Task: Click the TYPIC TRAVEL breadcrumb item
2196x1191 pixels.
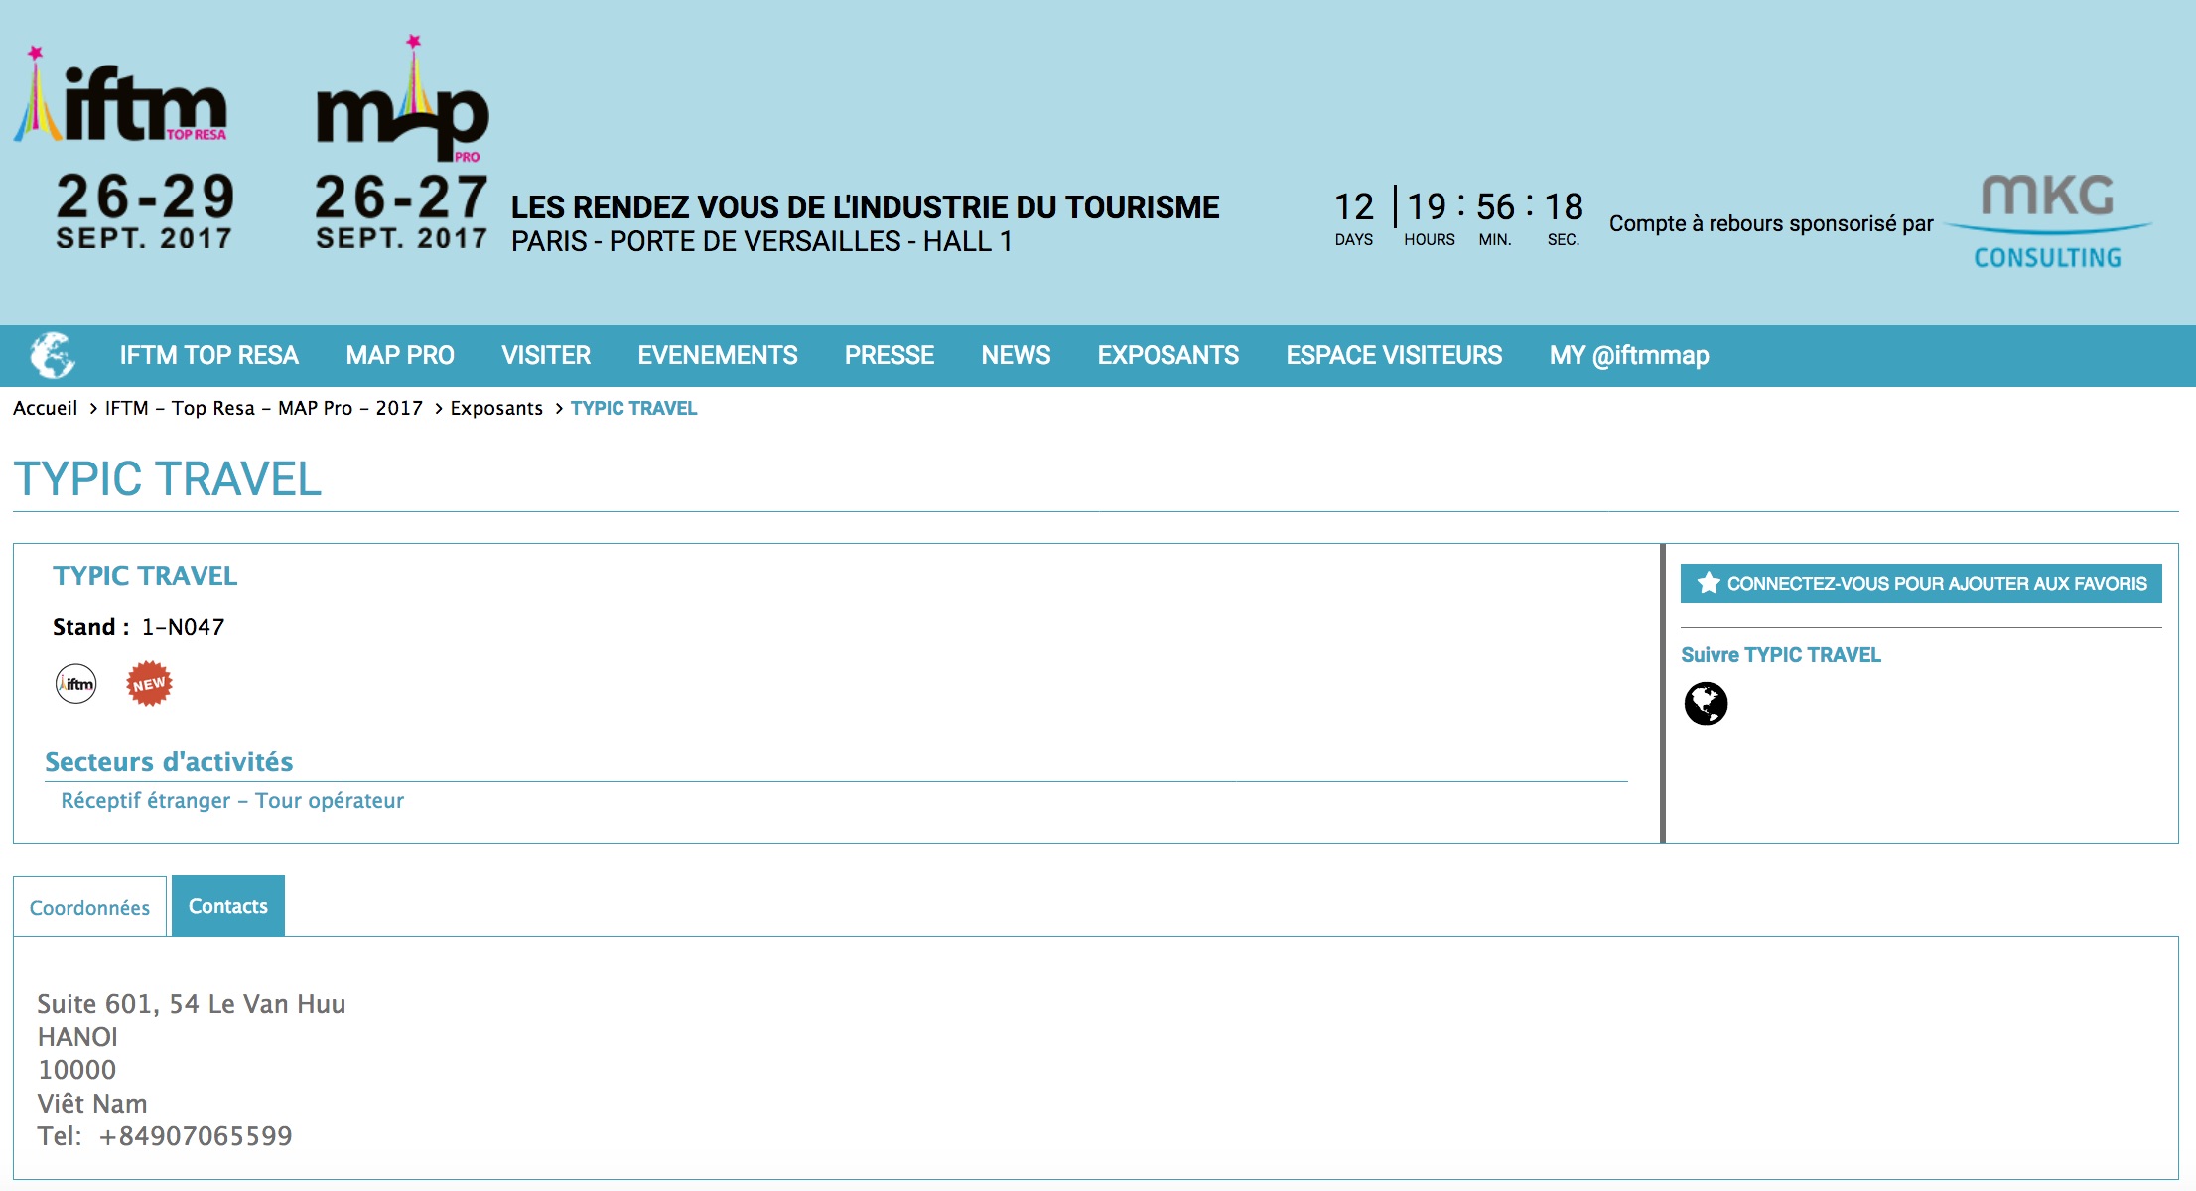Action: coord(633,408)
